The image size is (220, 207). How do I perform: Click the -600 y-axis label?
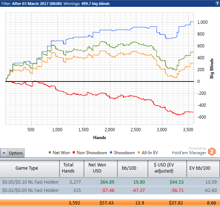click(202, 117)
